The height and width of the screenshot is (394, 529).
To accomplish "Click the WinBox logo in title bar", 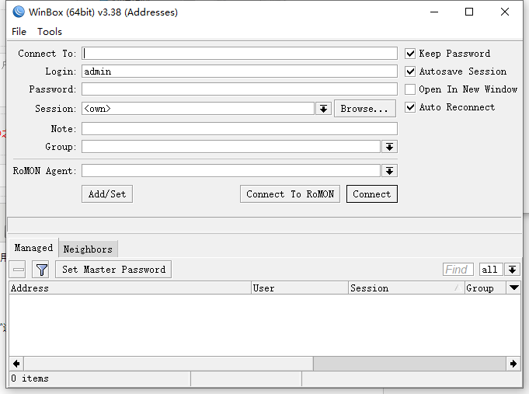I will click(x=19, y=12).
